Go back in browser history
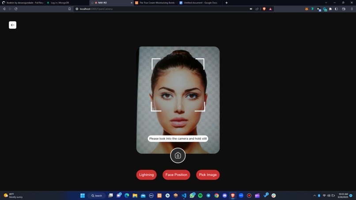Screen dimensions: 356x200 4,9
